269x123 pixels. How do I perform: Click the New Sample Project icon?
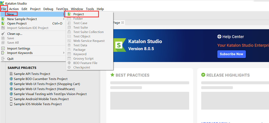[x=3, y=19]
